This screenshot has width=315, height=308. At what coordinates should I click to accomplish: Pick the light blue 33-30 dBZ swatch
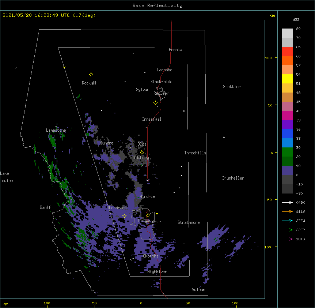tap(287, 143)
